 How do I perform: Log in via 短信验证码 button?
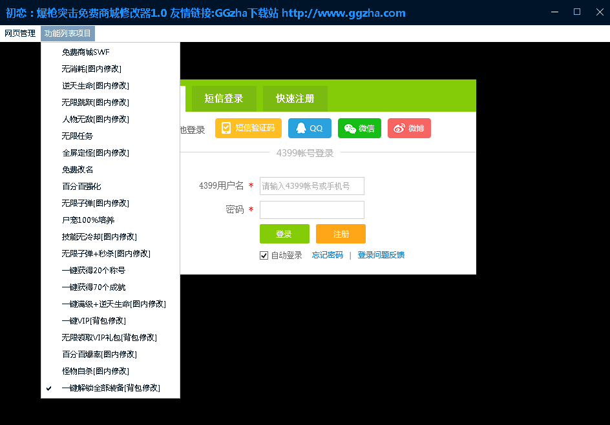(x=248, y=129)
